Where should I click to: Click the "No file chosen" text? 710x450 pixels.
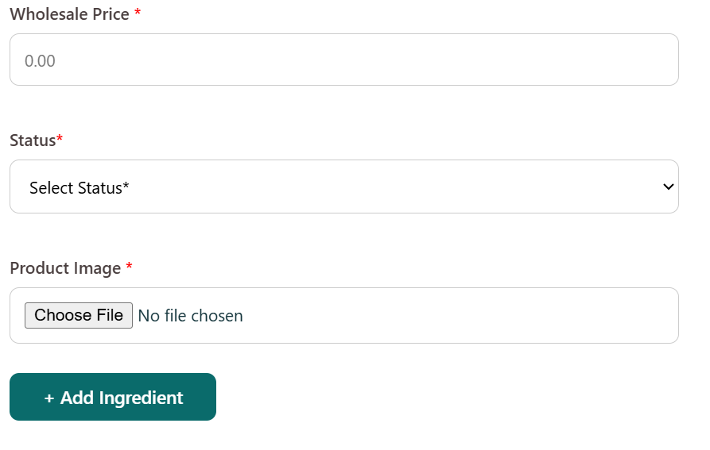[191, 316]
